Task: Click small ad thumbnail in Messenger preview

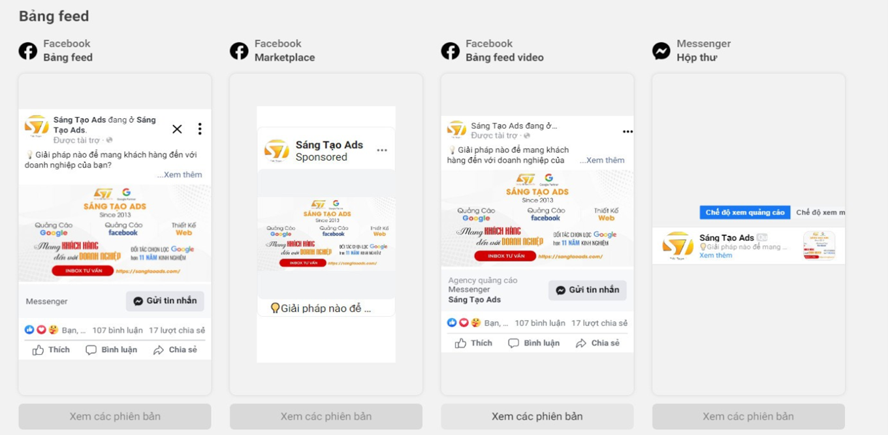Action: (x=819, y=246)
